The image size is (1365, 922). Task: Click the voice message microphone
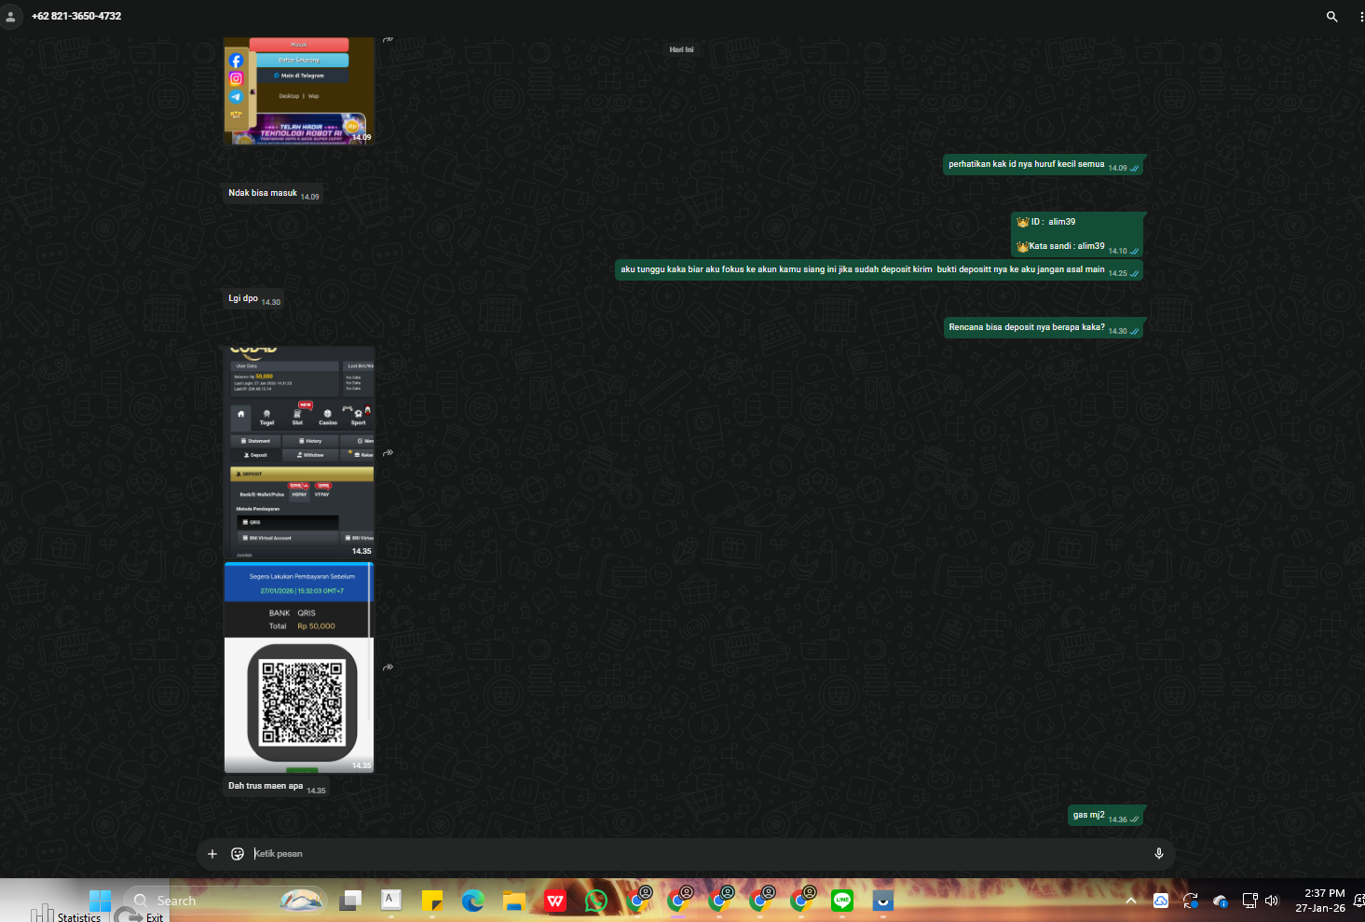click(1159, 853)
